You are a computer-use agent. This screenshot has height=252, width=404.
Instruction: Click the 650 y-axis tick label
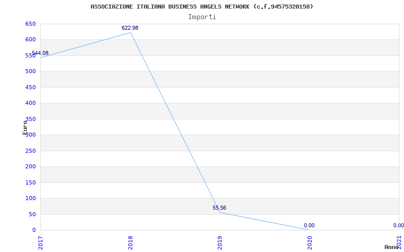(x=30, y=24)
